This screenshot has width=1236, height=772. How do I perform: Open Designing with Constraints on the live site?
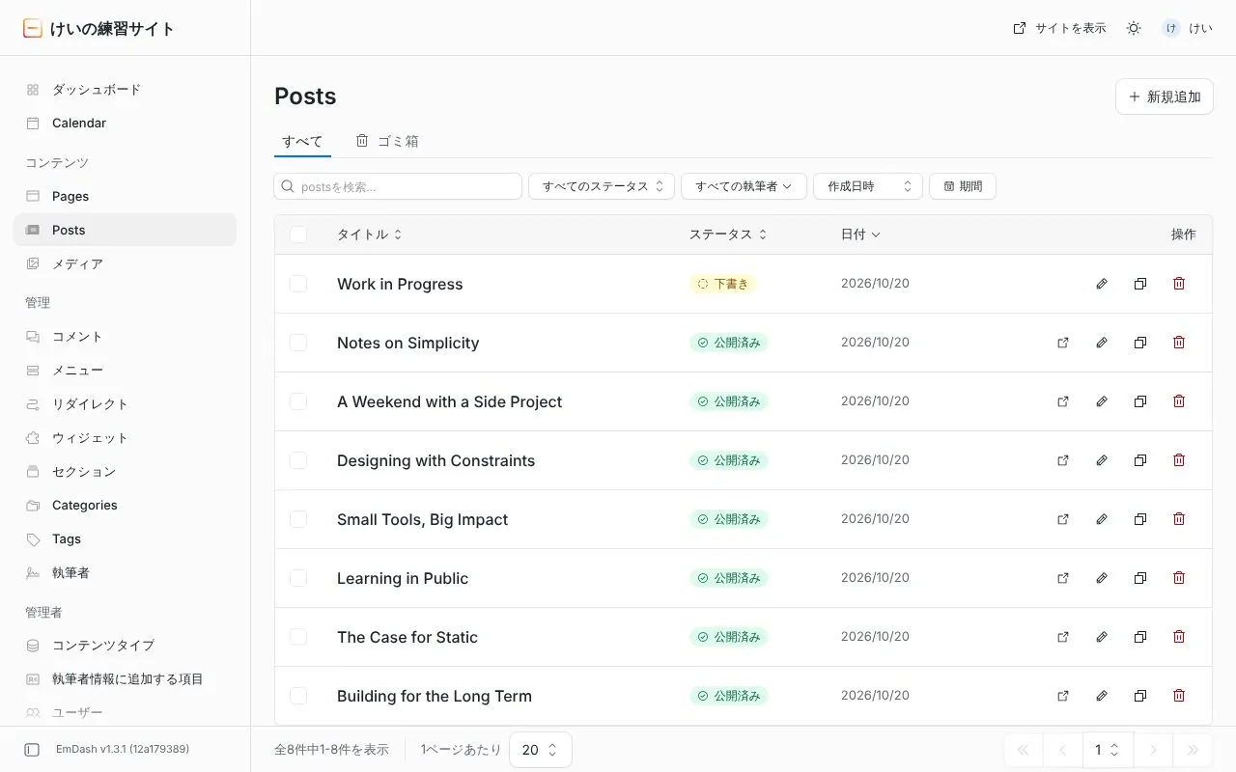pyautogui.click(x=1063, y=460)
